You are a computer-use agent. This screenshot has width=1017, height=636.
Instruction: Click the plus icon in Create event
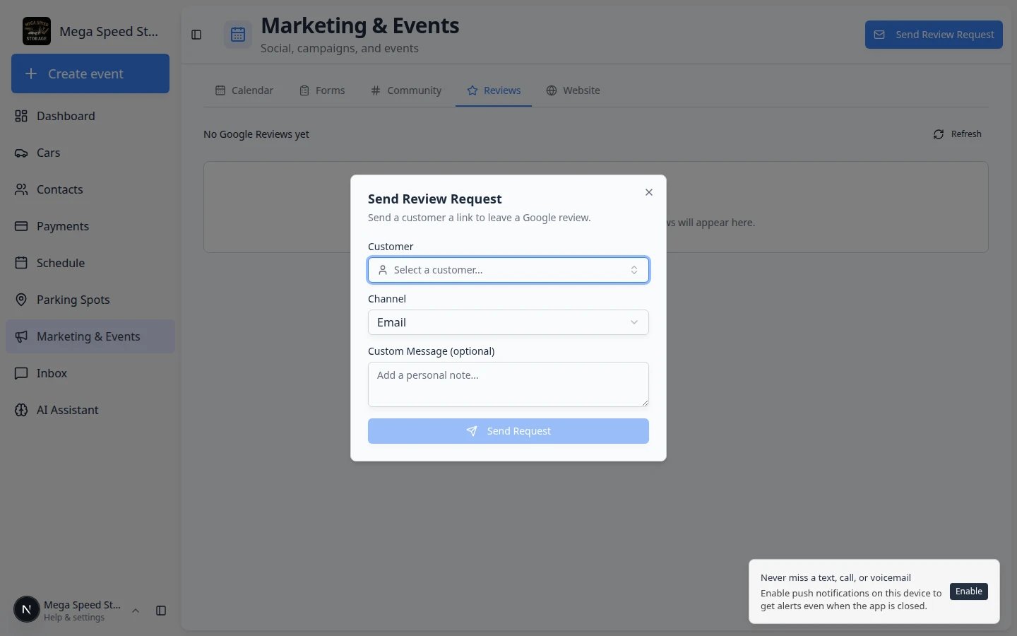[31, 73]
